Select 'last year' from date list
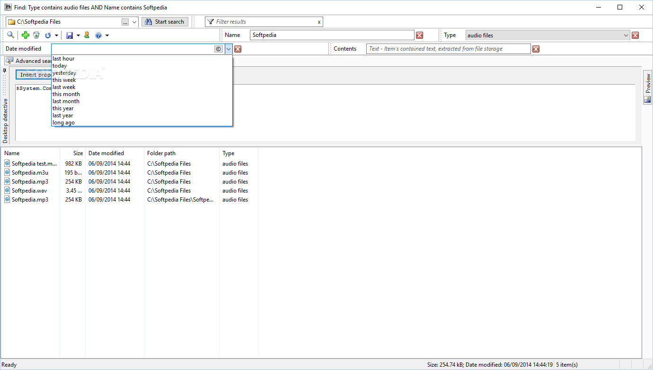Image resolution: width=653 pixels, height=370 pixels. (x=142, y=115)
